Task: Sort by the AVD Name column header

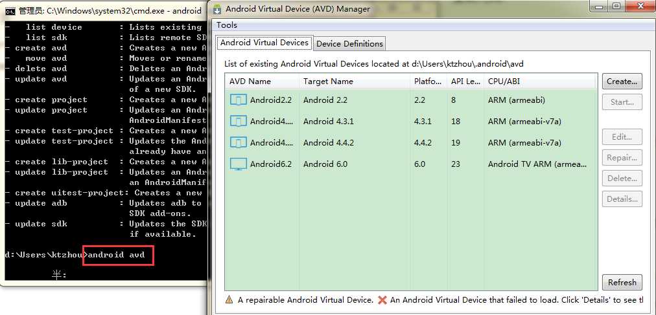Action: 262,81
